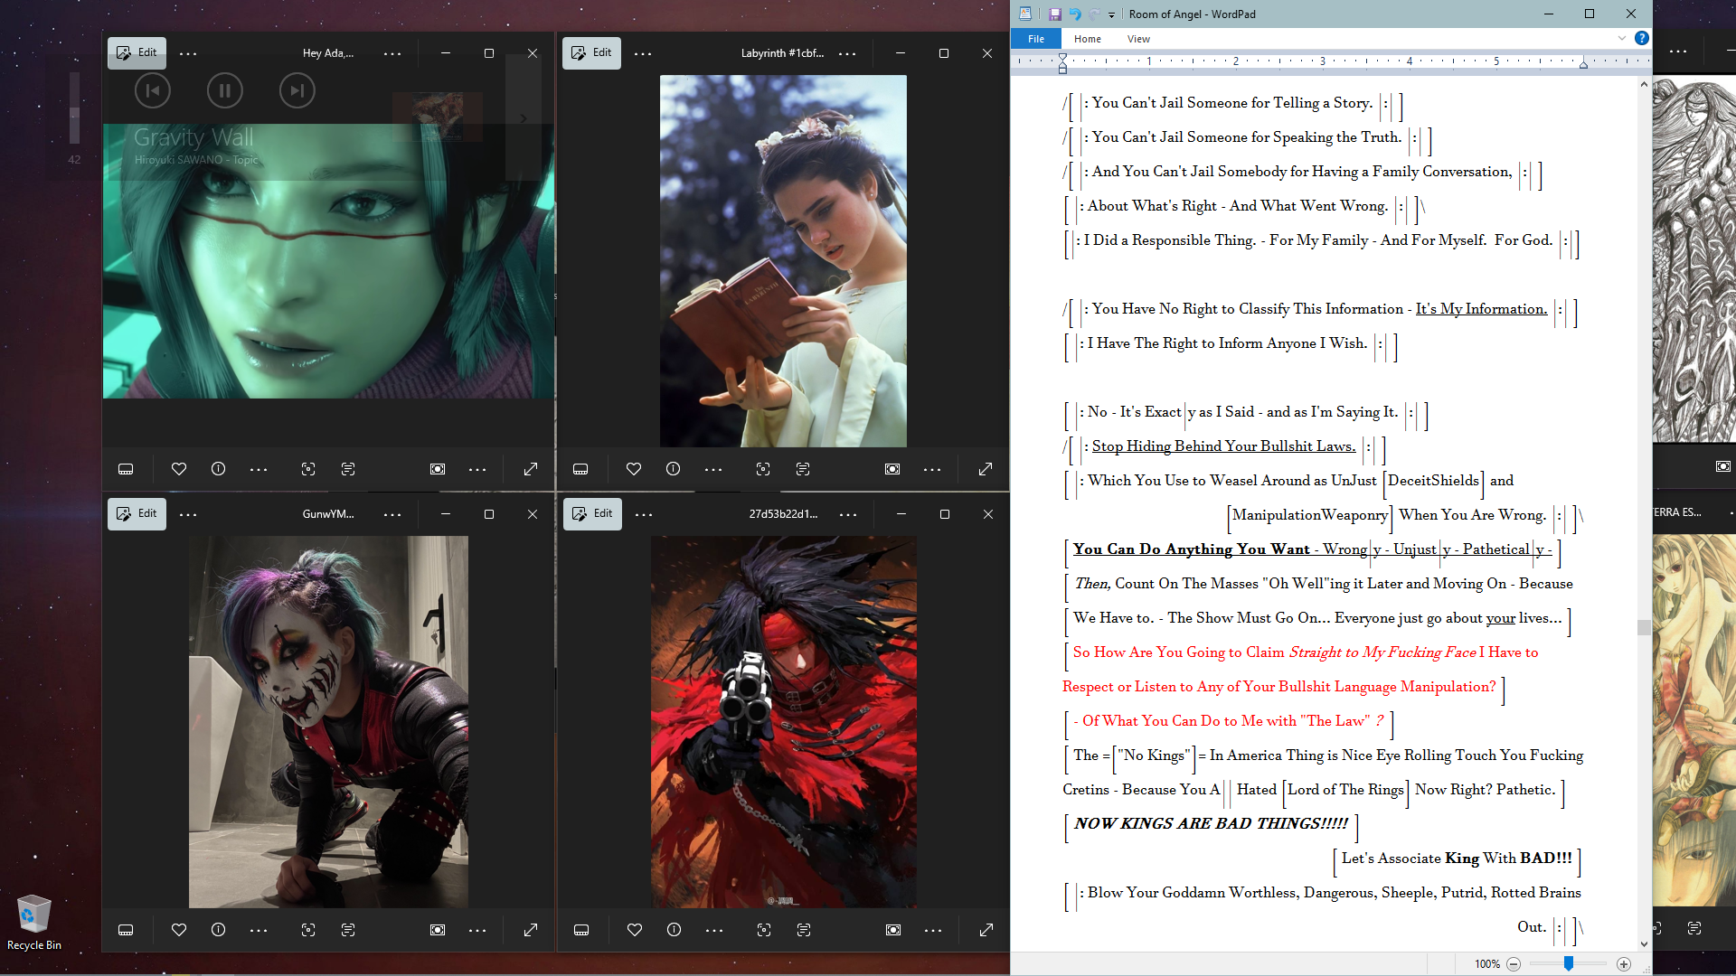This screenshot has width=1736, height=976.
Task: Start slideshow icon in 27d53b22d1 window
Action: click(x=893, y=930)
